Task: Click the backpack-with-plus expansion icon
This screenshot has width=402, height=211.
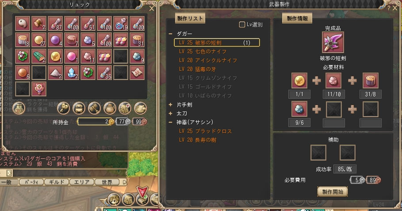Action: (x=125, y=108)
